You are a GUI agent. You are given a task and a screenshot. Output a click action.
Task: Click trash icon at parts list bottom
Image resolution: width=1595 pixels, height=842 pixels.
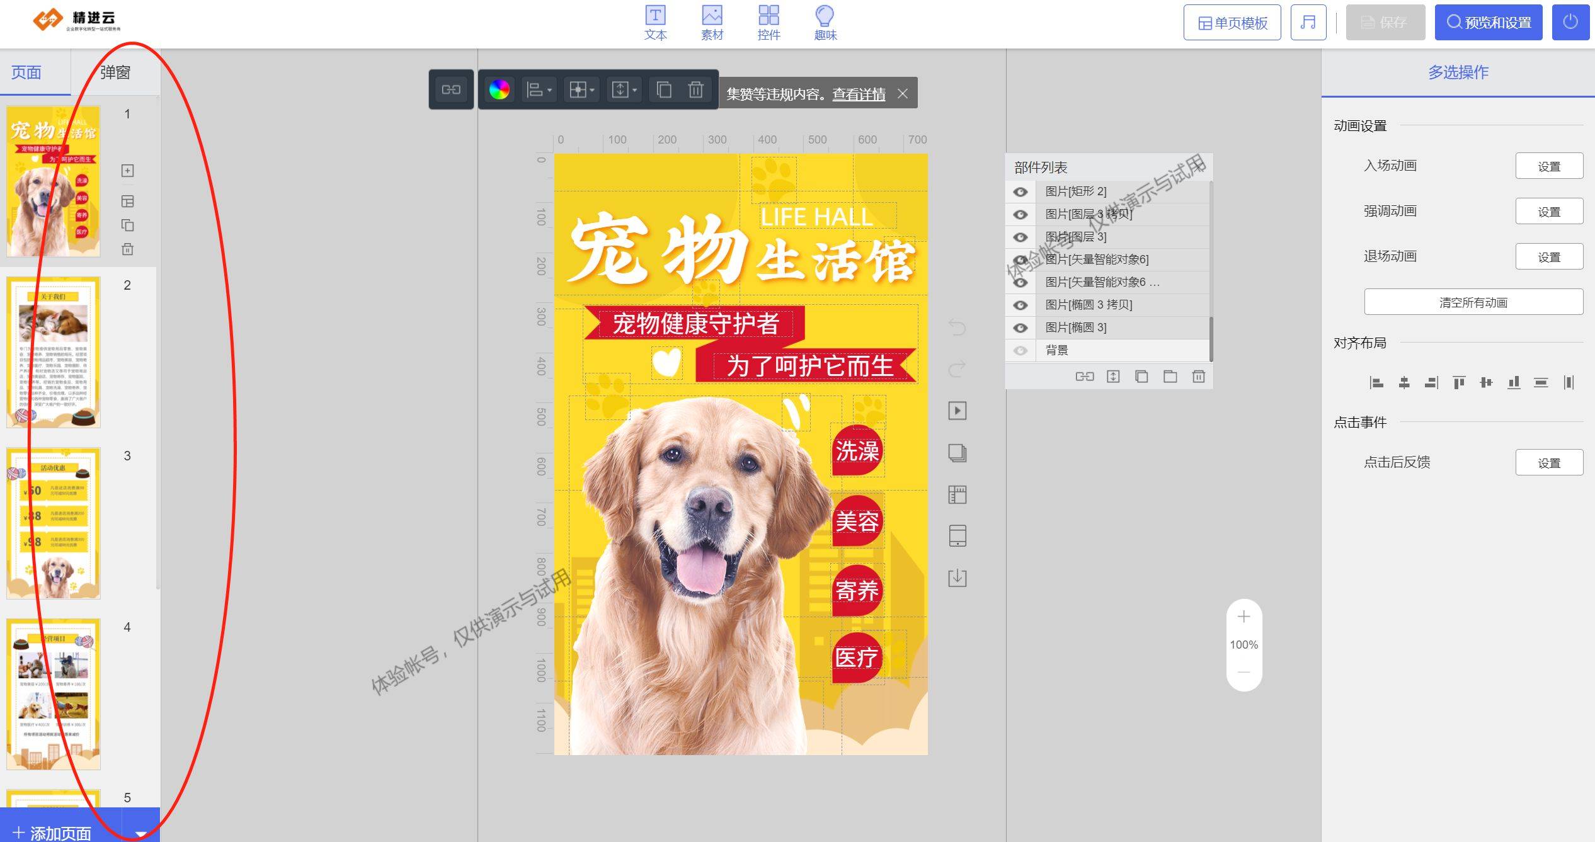click(x=1198, y=377)
